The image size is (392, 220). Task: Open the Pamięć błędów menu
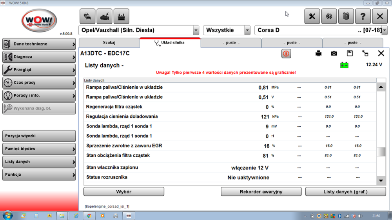39,149
